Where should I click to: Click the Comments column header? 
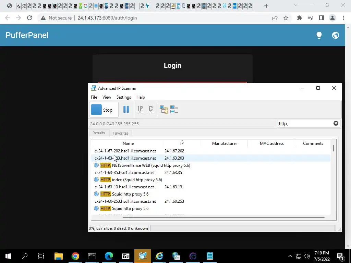(313, 143)
